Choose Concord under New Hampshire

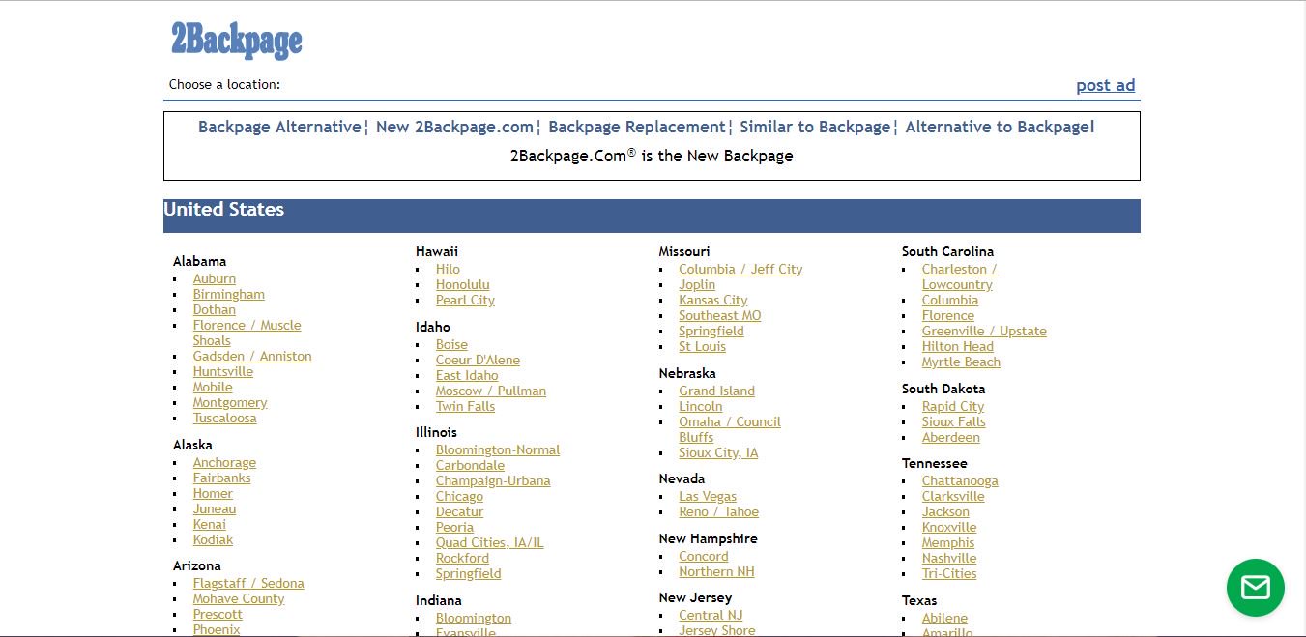point(704,556)
